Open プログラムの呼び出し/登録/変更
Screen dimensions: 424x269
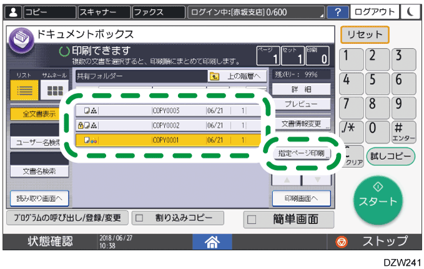tap(67, 218)
